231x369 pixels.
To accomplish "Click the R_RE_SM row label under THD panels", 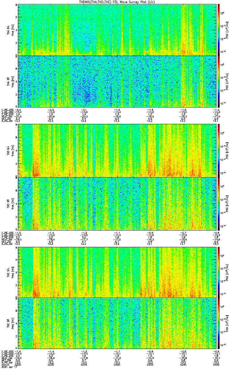I will (7, 244).
